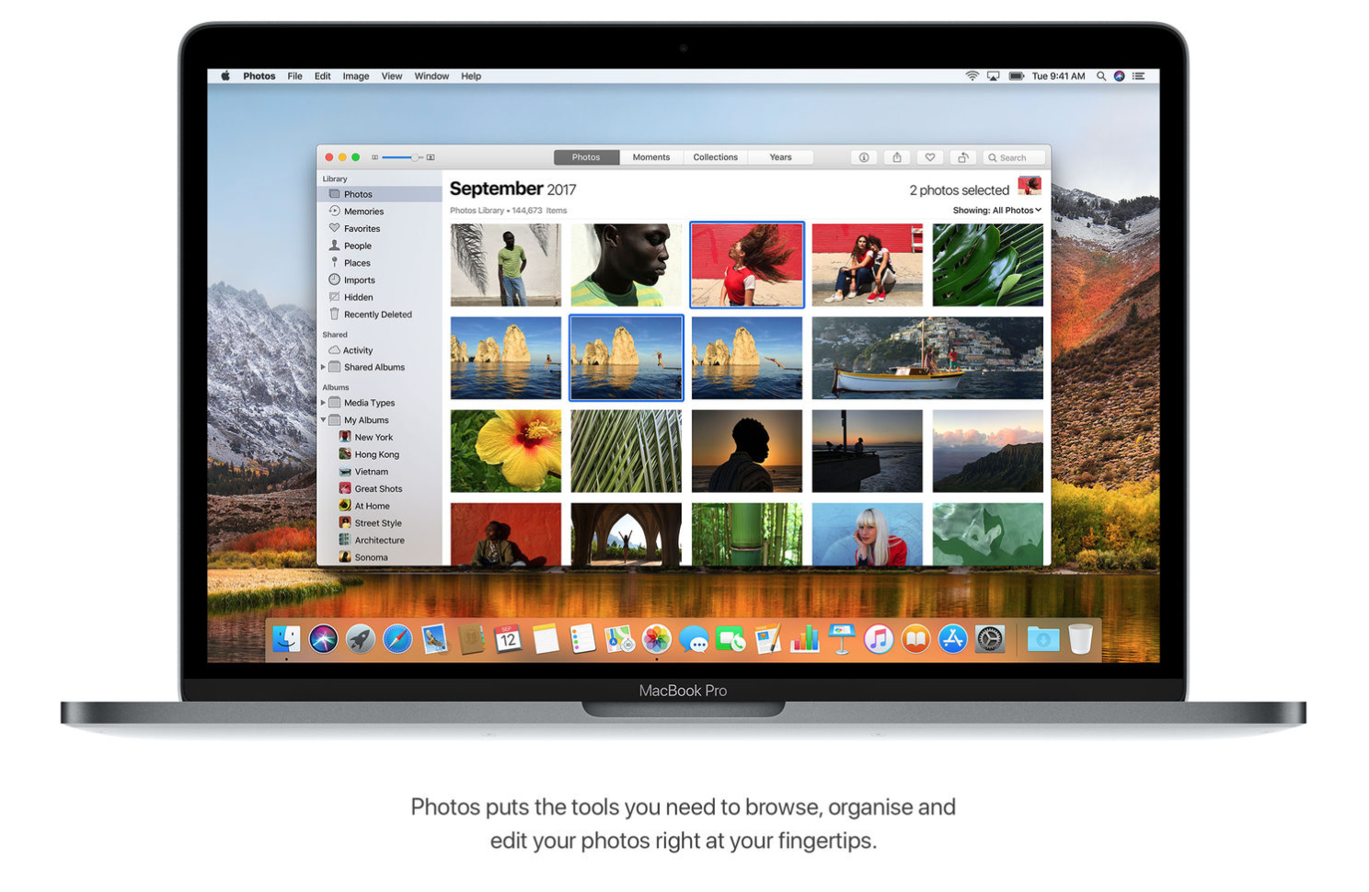The height and width of the screenshot is (892, 1369).
Task: Open the Places map view
Action: [356, 262]
